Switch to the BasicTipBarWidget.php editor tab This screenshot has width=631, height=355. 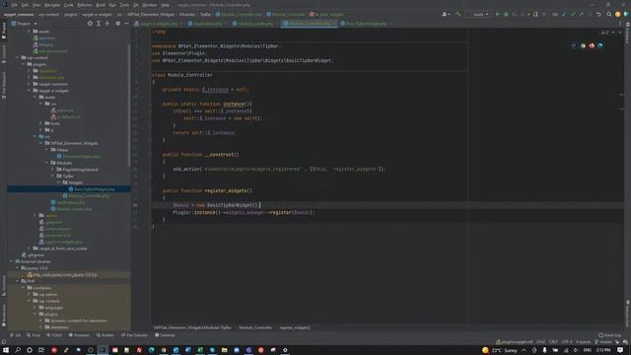(366, 24)
